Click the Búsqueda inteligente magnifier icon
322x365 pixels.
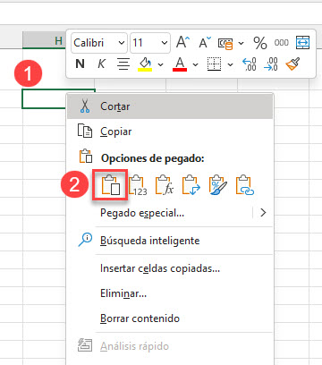coord(85,240)
